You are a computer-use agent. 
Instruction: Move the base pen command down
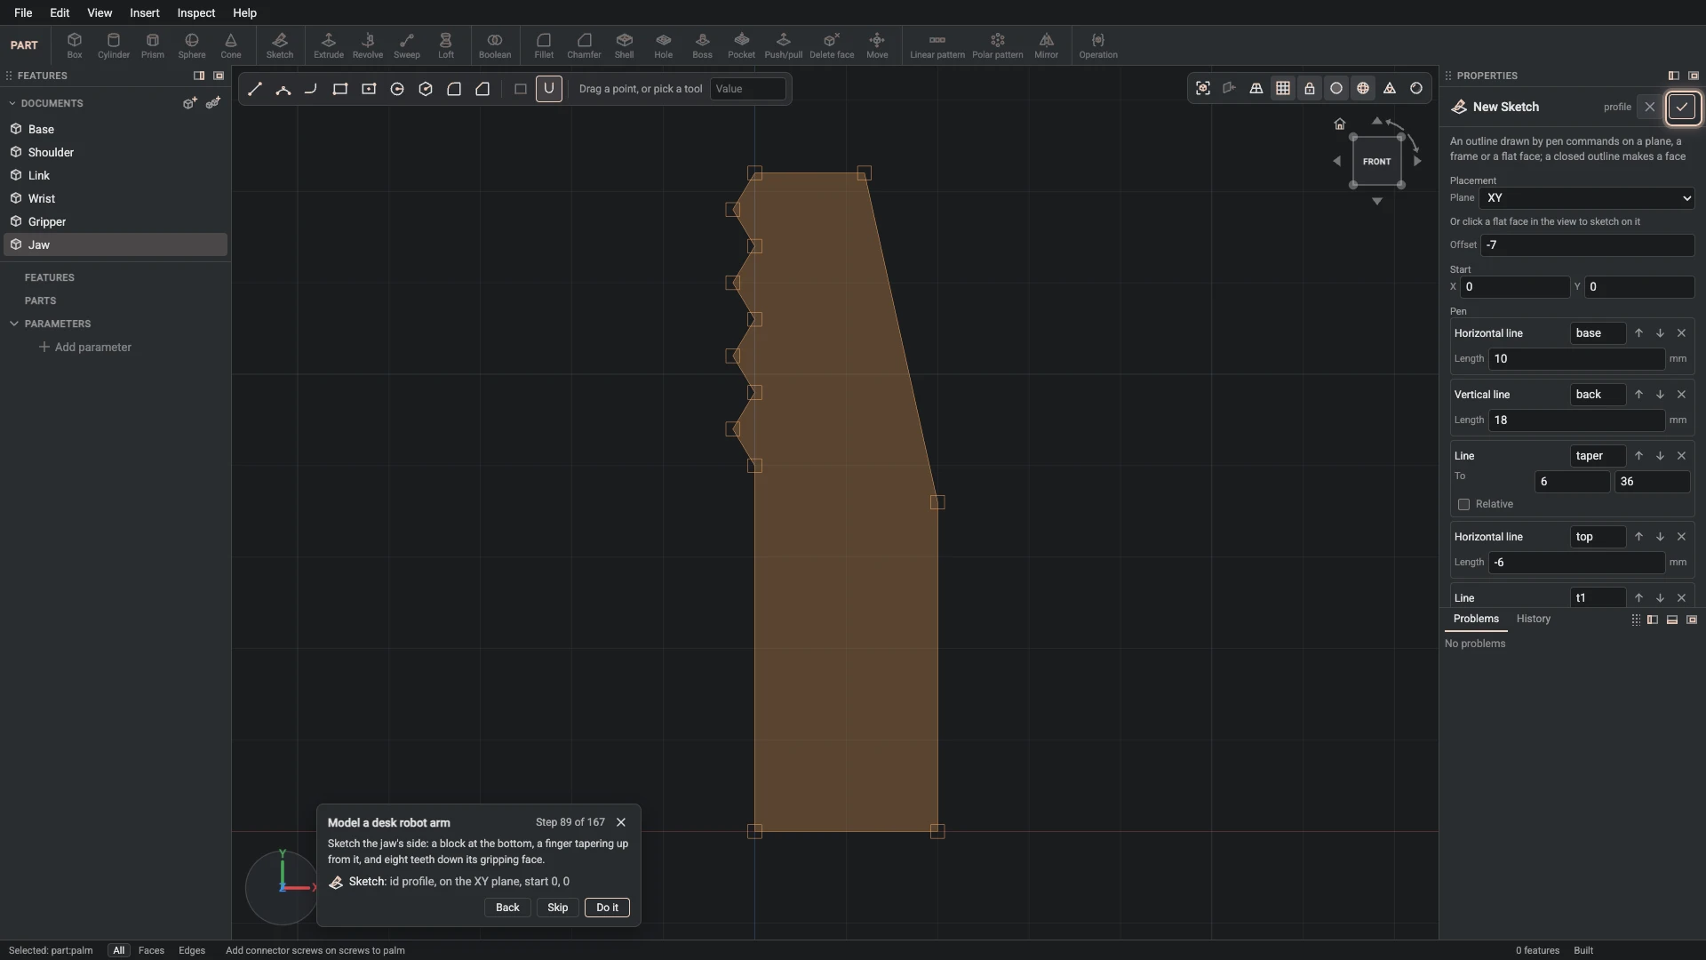click(1660, 333)
